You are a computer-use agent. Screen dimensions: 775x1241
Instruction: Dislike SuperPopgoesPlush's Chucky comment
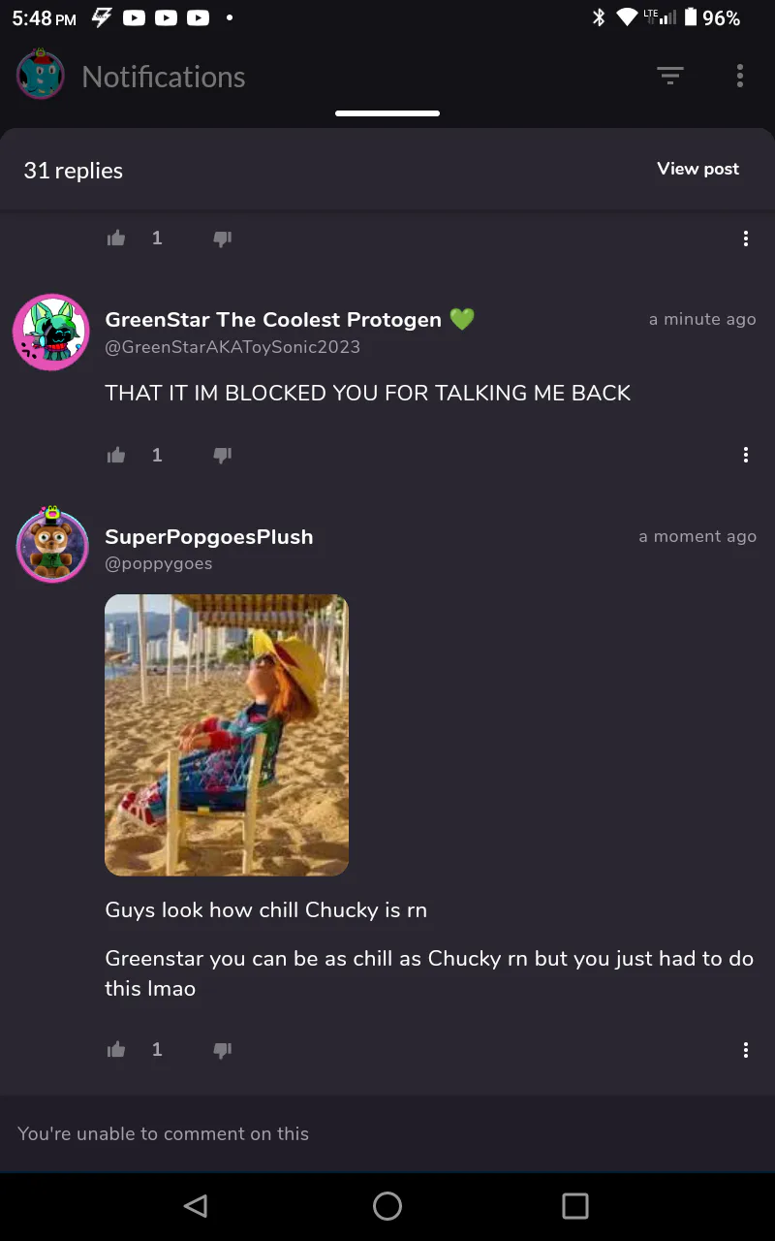(x=222, y=1050)
